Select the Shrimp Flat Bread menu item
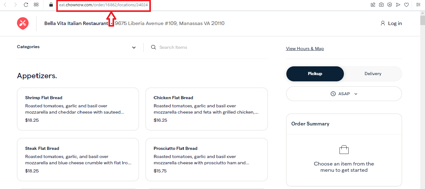The width and height of the screenshot is (425, 189). pyautogui.click(x=78, y=109)
